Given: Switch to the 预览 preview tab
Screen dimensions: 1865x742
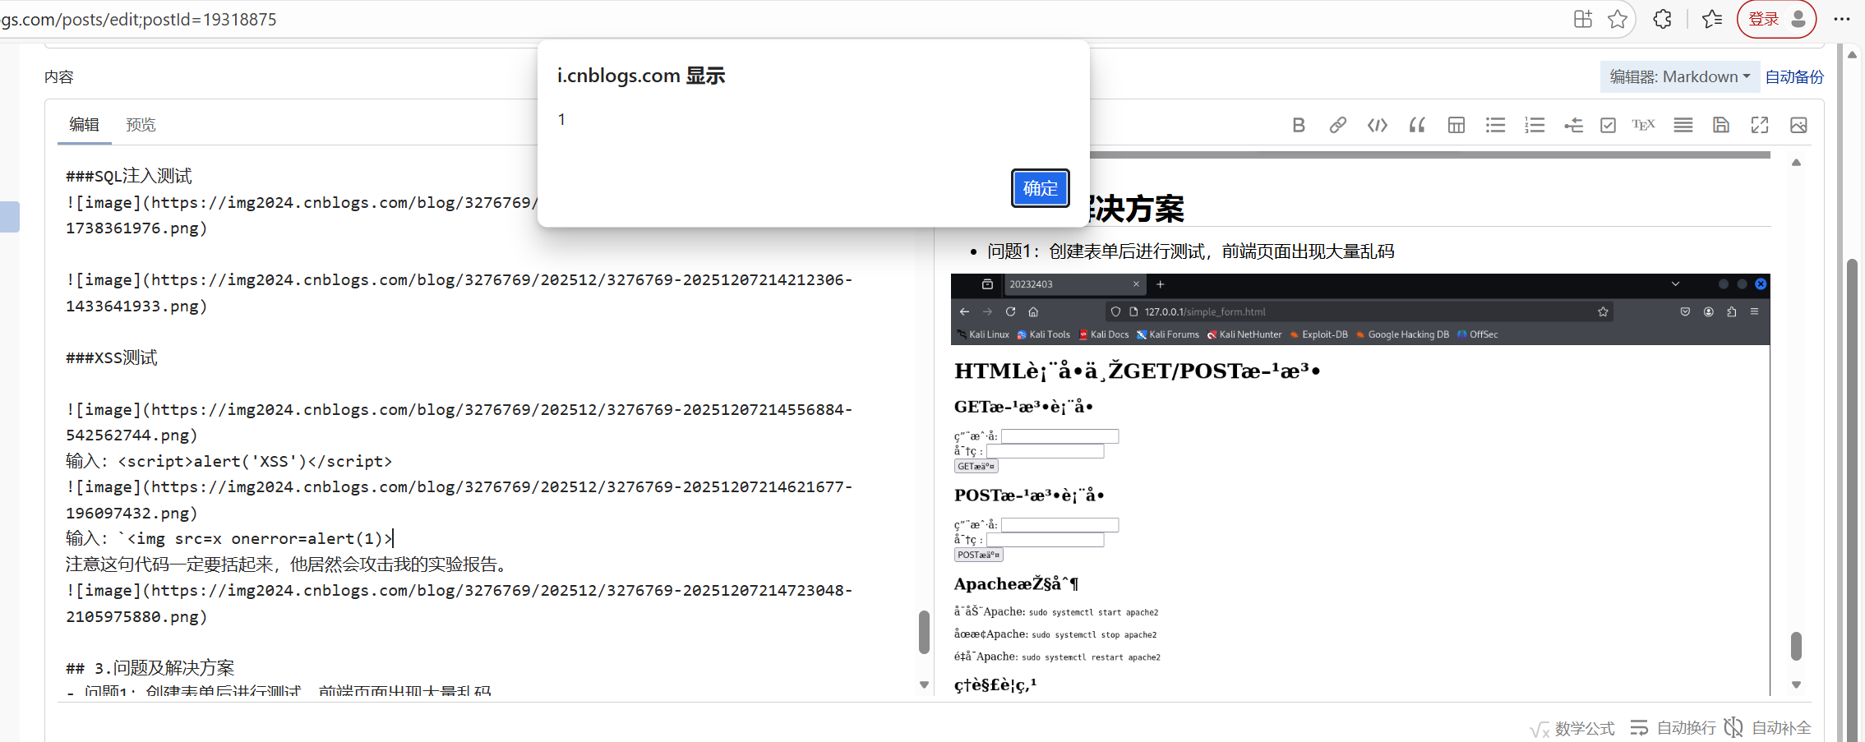Looking at the screenshot, I should 140,124.
